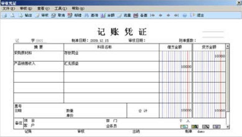Click the 标错 mark-error toolbar button
This screenshot has height=137, width=242.
(75, 15)
